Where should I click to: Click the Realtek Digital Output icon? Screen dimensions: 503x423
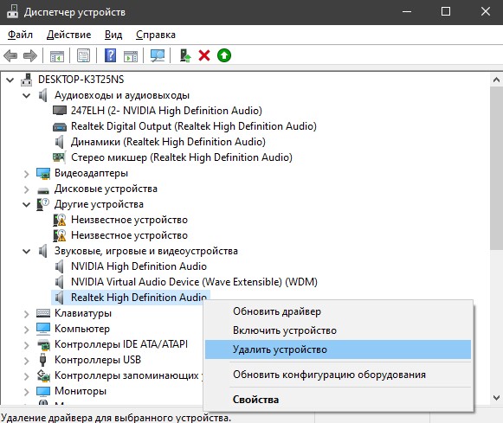pyautogui.click(x=60, y=126)
